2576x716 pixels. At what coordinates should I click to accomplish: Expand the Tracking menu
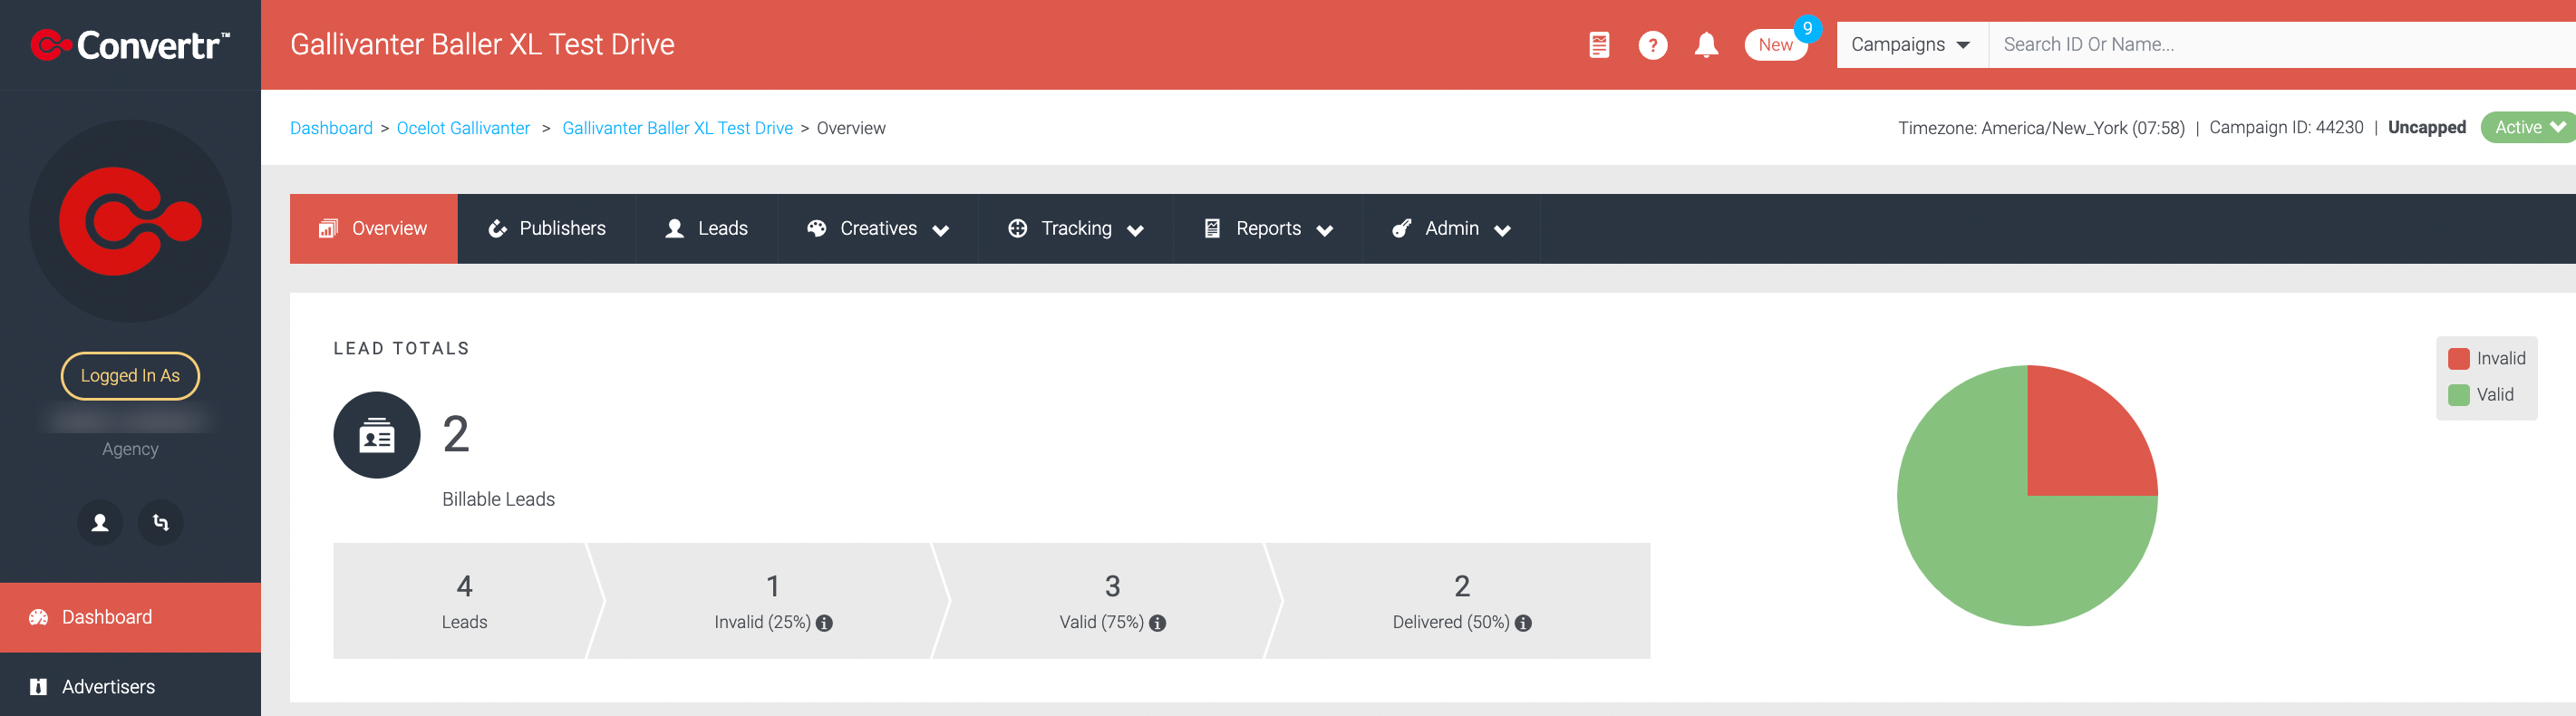[x=1075, y=228]
